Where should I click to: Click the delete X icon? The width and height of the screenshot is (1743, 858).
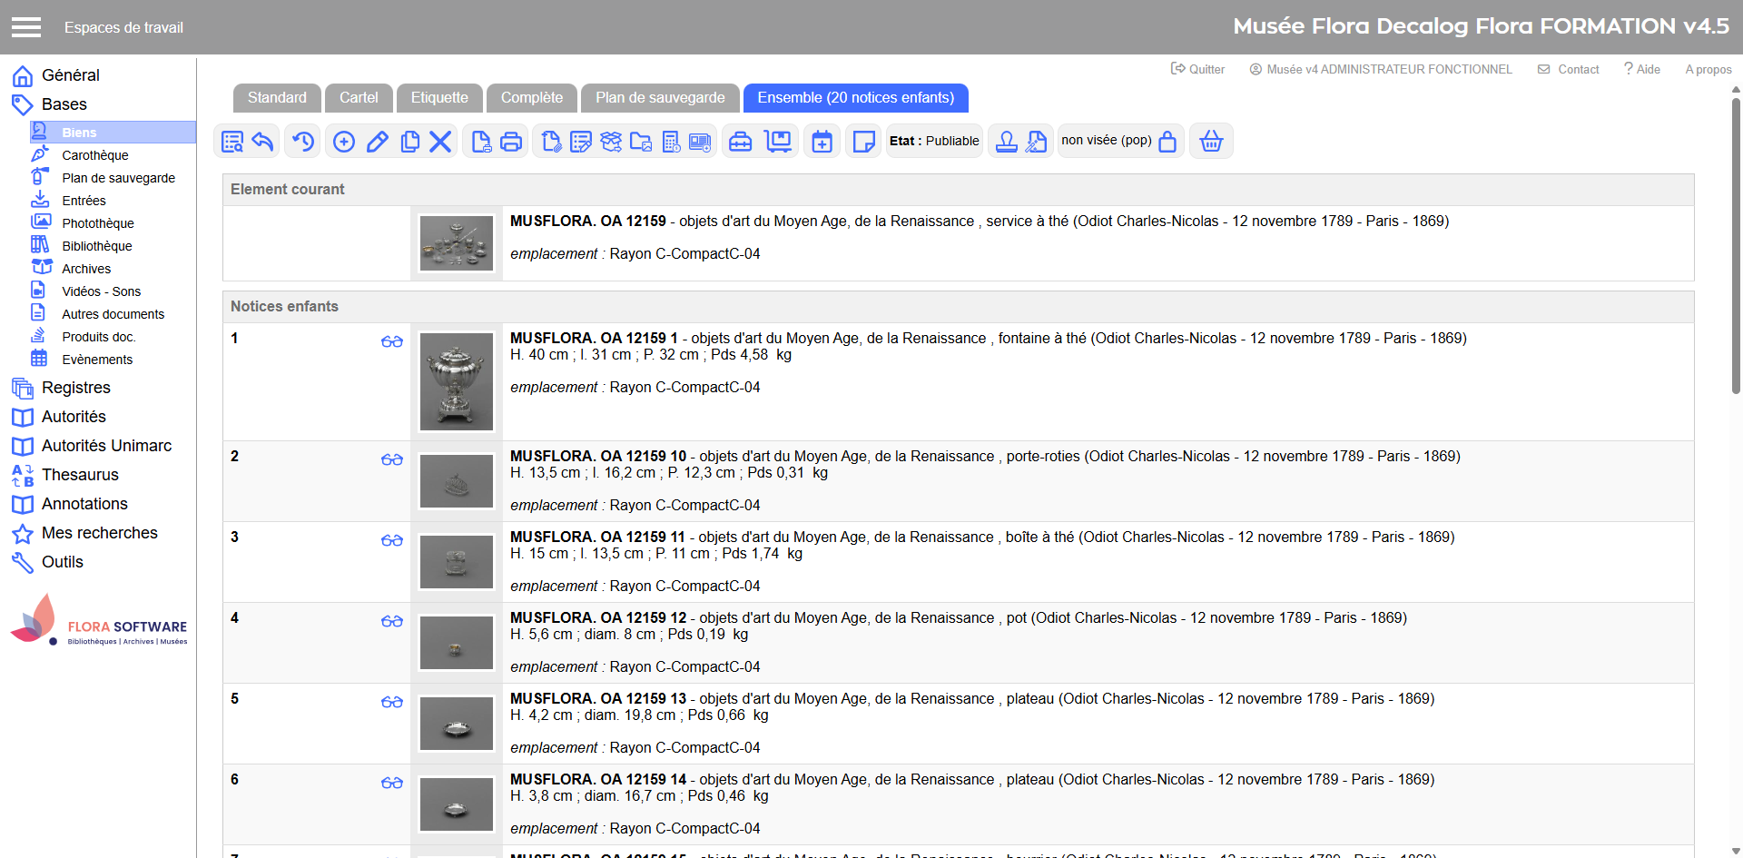(x=440, y=142)
